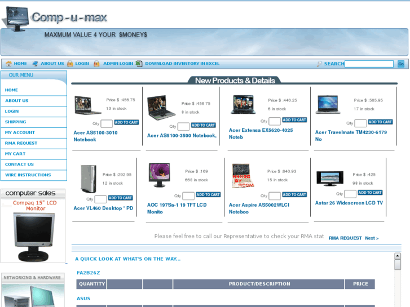Viewport: 410px width, 307px height.
Task: Add Acer VL460 Desktop to cart
Action: pos(120,198)
